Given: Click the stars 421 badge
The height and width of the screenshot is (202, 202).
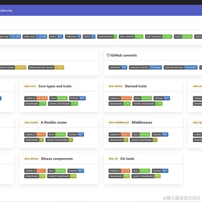Looking at the screenshot, I should [56, 36].
